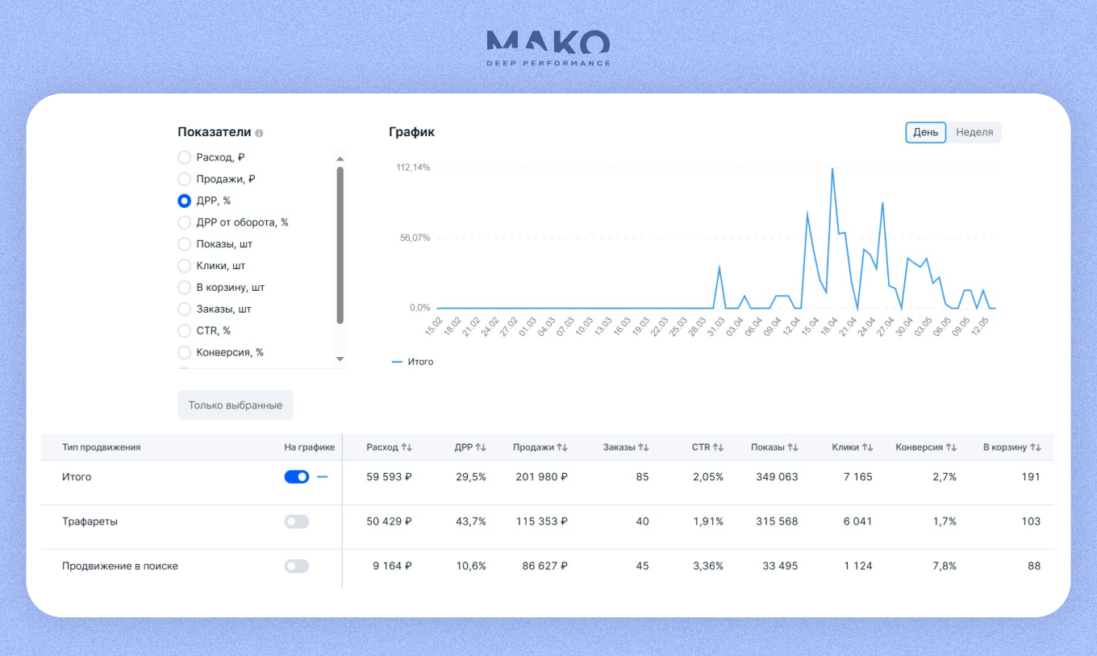The height and width of the screenshot is (656, 1097).
Task: Sort table by Заказы column arrows
Action: tap(644, 447)
